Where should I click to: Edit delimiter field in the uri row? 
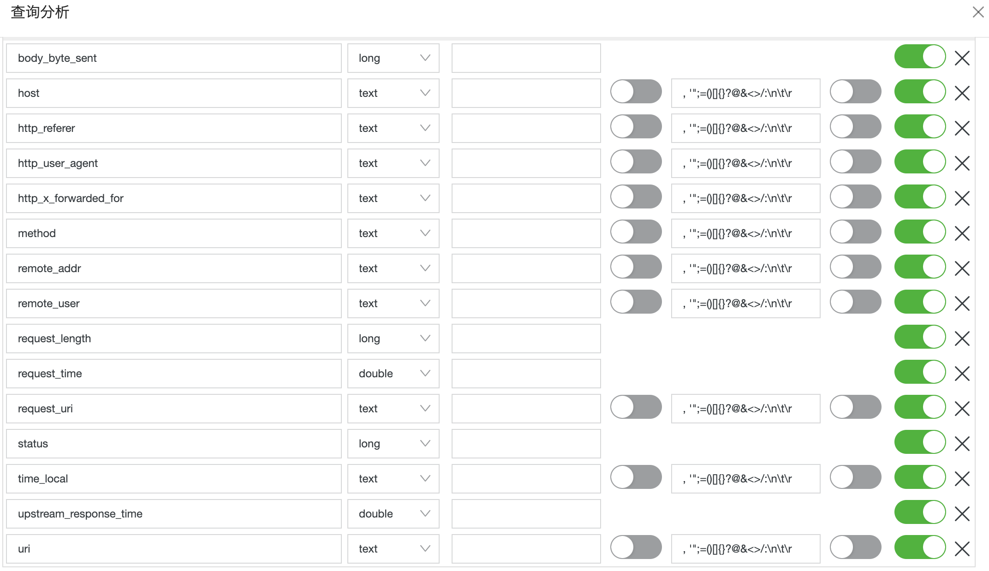tap(746, 549)
